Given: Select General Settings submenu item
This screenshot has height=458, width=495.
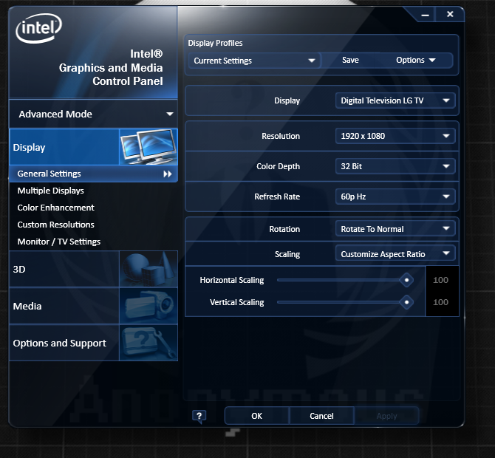Looking at the screenshot, I should click(x=94, y=174).
